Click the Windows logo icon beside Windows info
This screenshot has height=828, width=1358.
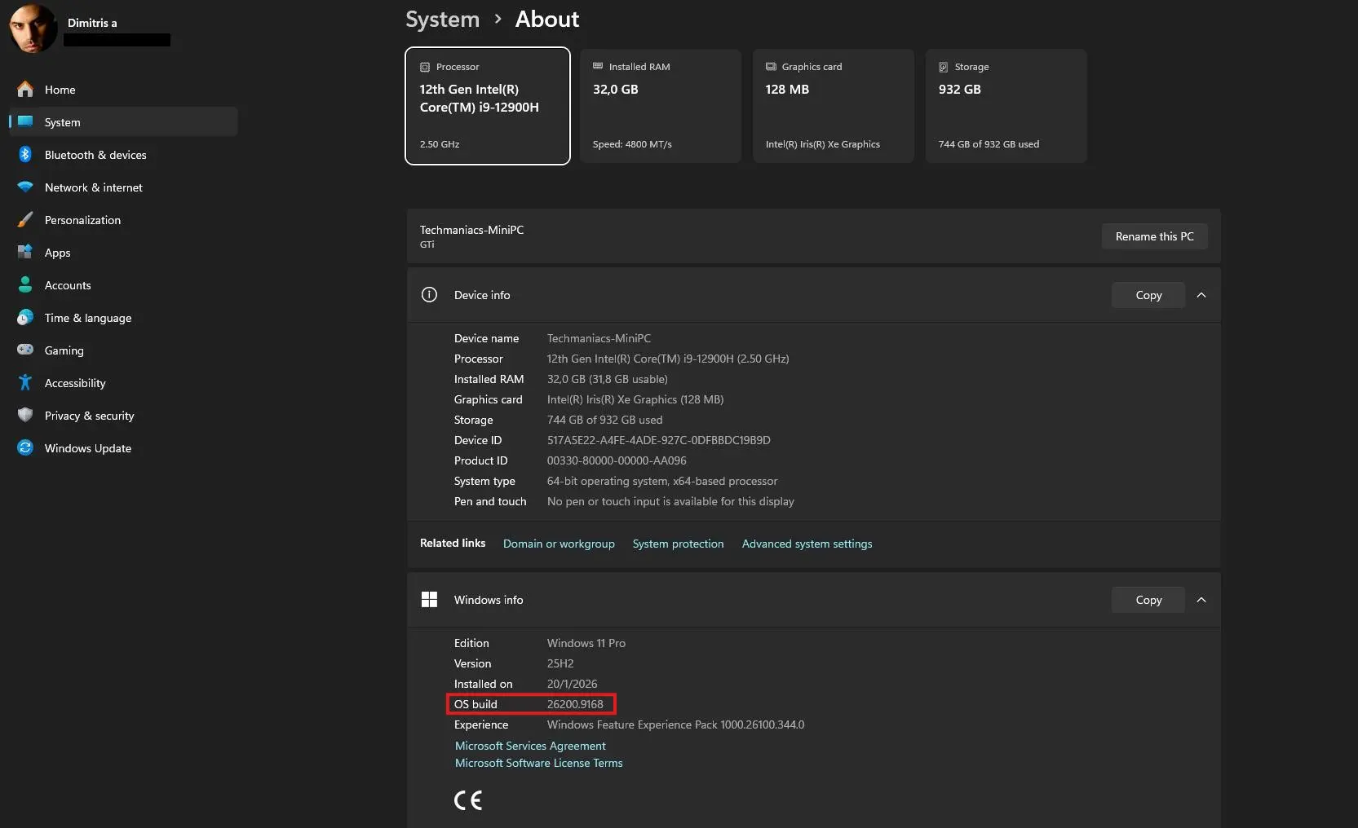pyautogui.click(x=429, y=600)
